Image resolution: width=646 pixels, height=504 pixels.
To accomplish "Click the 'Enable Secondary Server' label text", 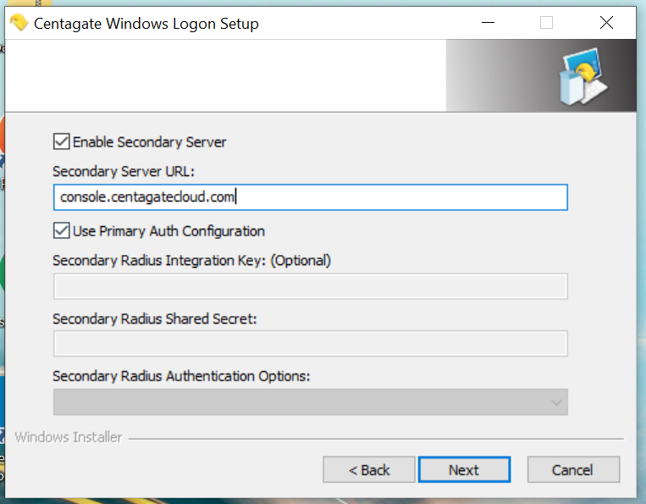I will [x=150, y=142].
